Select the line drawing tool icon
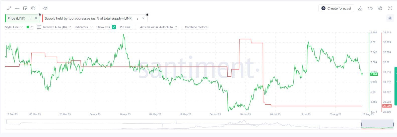The height and width of the screenshot is (137, 397). click(x=9, y=8)
